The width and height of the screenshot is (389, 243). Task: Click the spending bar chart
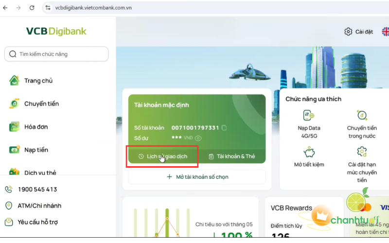tap(162, 222)
